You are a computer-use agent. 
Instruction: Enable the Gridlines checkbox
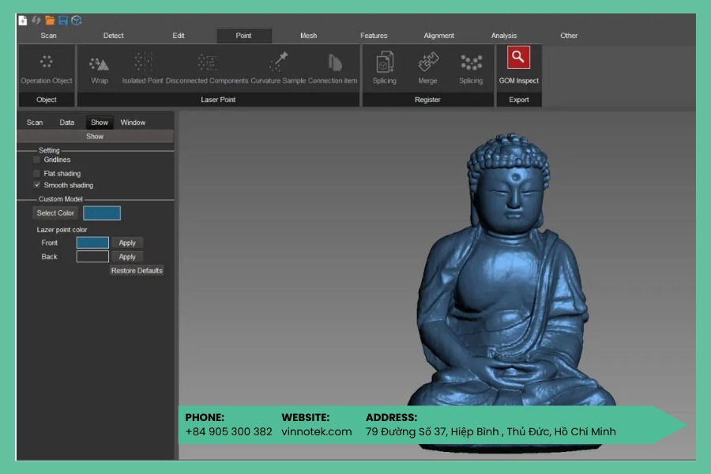(36, 160)
